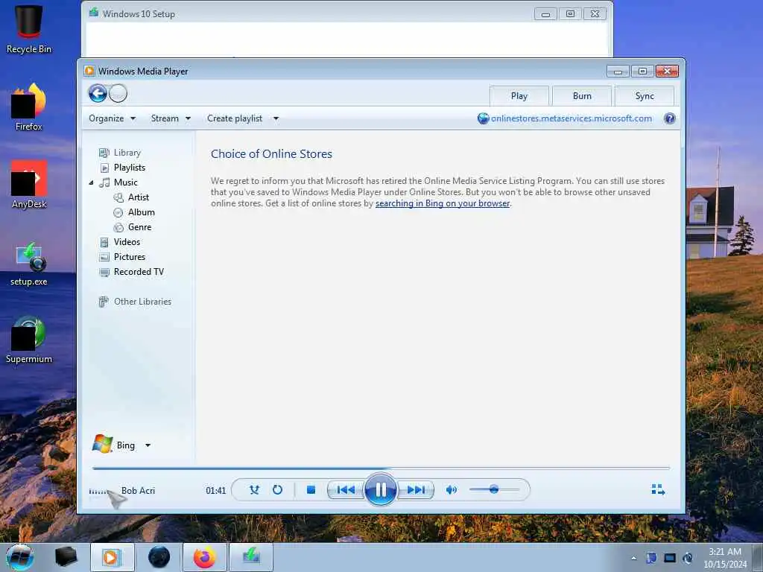
Task: Toggle repeat playback
Action: [277, 490]
